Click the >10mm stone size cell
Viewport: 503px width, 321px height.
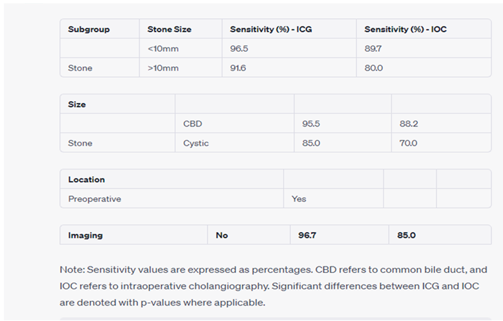click(163, 68)
